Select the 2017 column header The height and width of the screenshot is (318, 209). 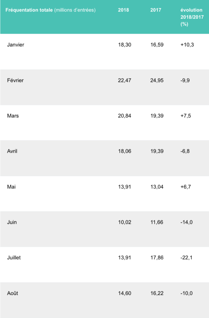(x=156, y=10)
